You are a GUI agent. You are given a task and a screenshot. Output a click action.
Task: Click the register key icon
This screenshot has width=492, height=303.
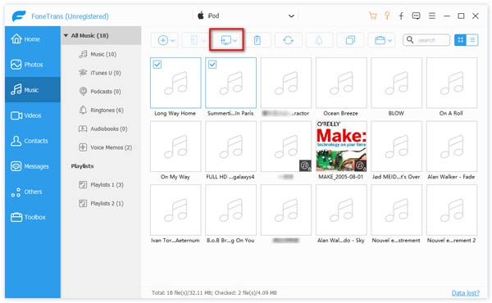pos(387,16)
